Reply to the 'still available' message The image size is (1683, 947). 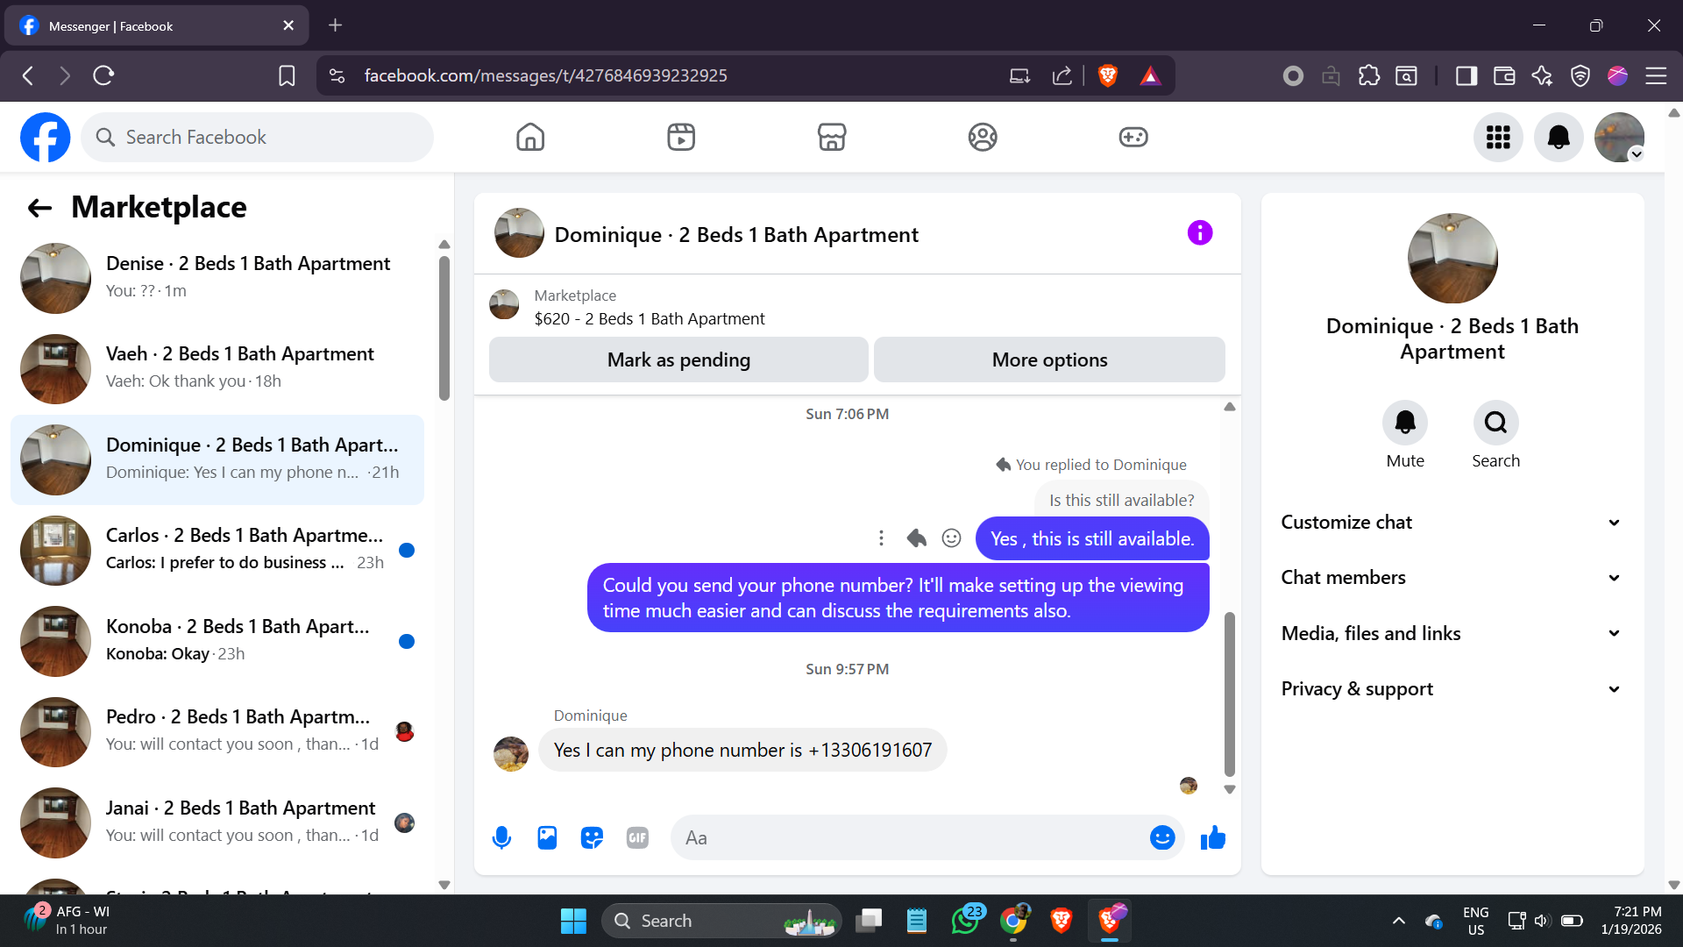click(917, 538)
